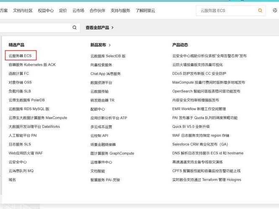Image resolution: width=279 pixels, height=209 pixels.
Task: Open 云原生数据库 PolarDB
Action: point(27,100)
